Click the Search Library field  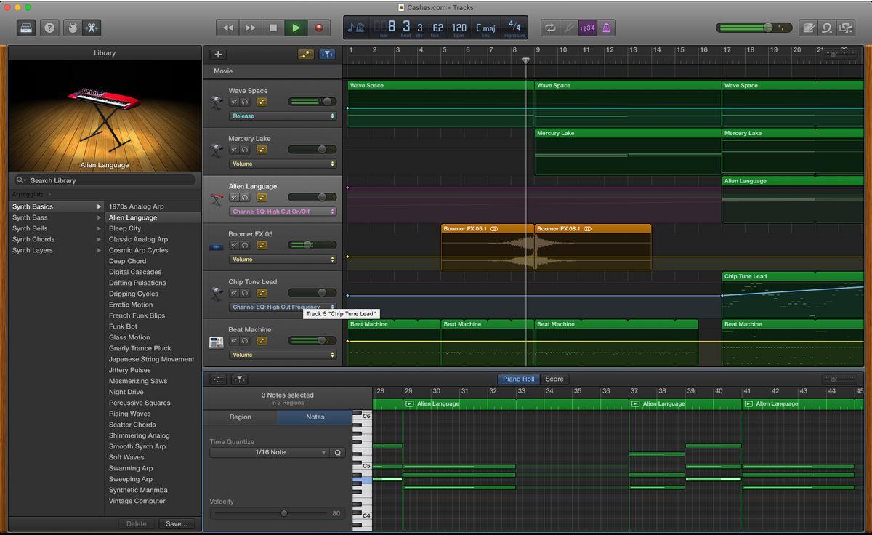[x=105, y=180]
